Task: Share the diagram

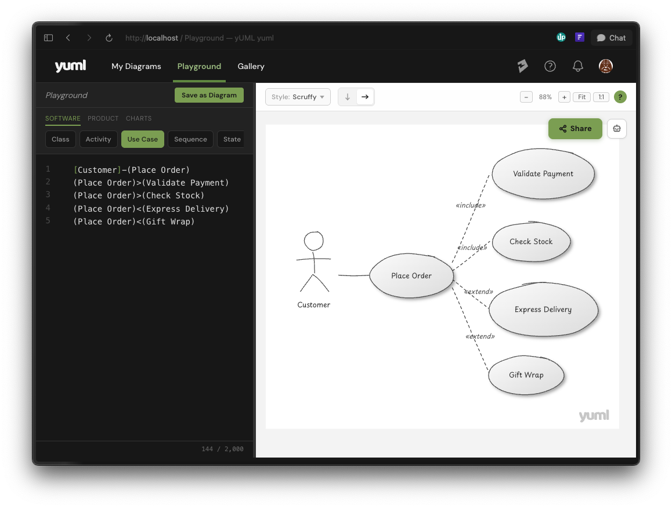Action: click(575, 129)
